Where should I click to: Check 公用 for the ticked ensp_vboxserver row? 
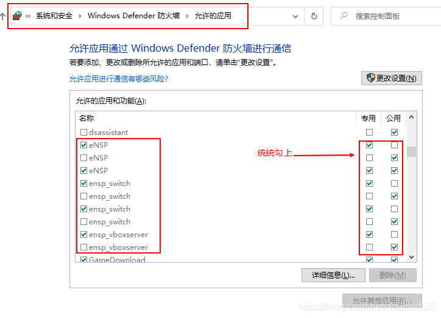click(394, 234)
